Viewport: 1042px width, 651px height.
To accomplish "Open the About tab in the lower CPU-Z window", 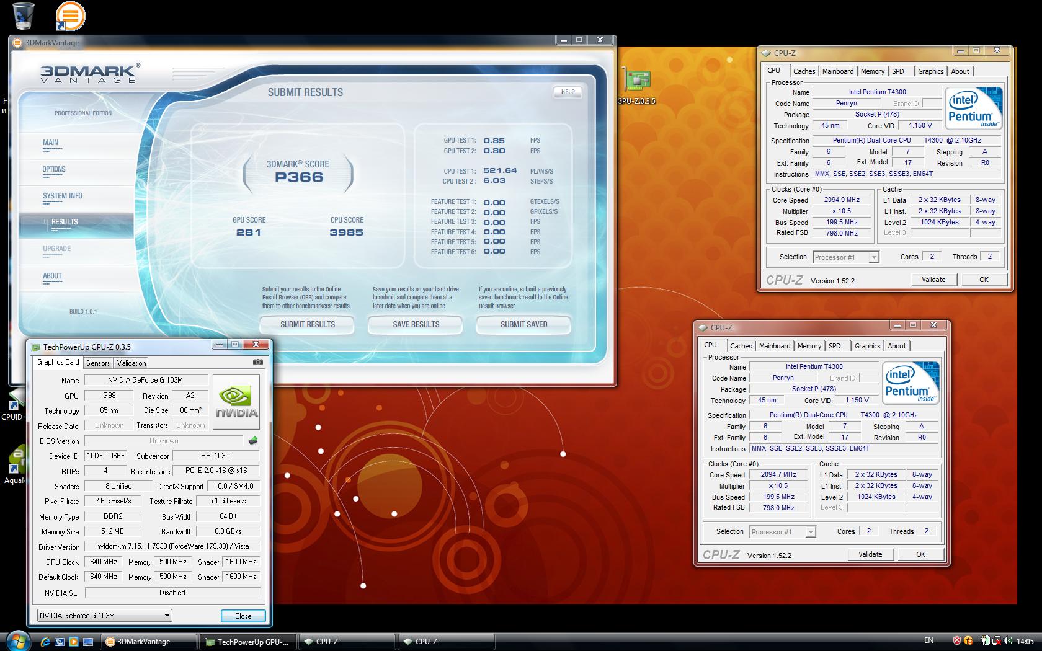I will (x=897, y=346).
